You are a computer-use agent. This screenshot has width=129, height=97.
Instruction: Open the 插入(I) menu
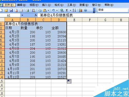46,5
